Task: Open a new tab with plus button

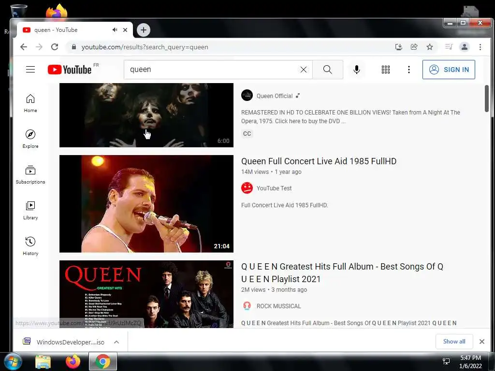Action: 144,30
